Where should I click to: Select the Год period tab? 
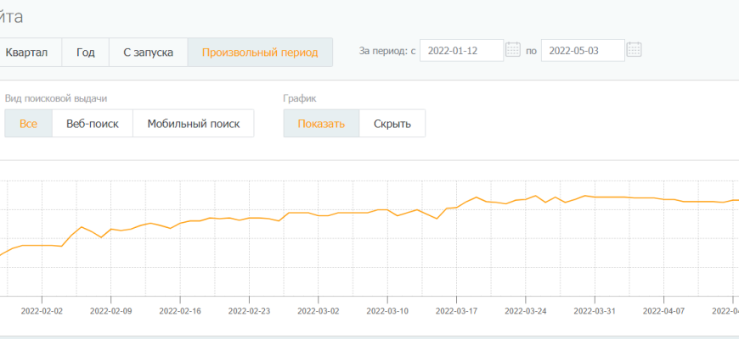pos(85,52)
